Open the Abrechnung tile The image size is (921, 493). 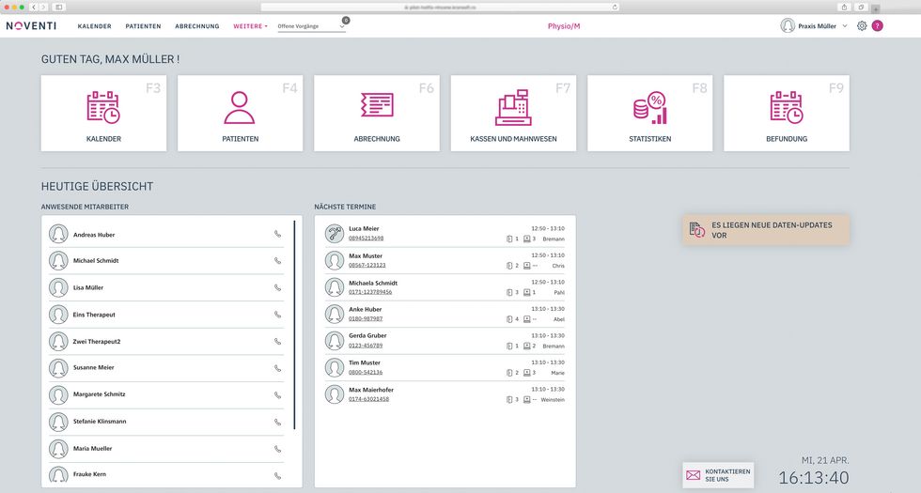click(377, 114)
